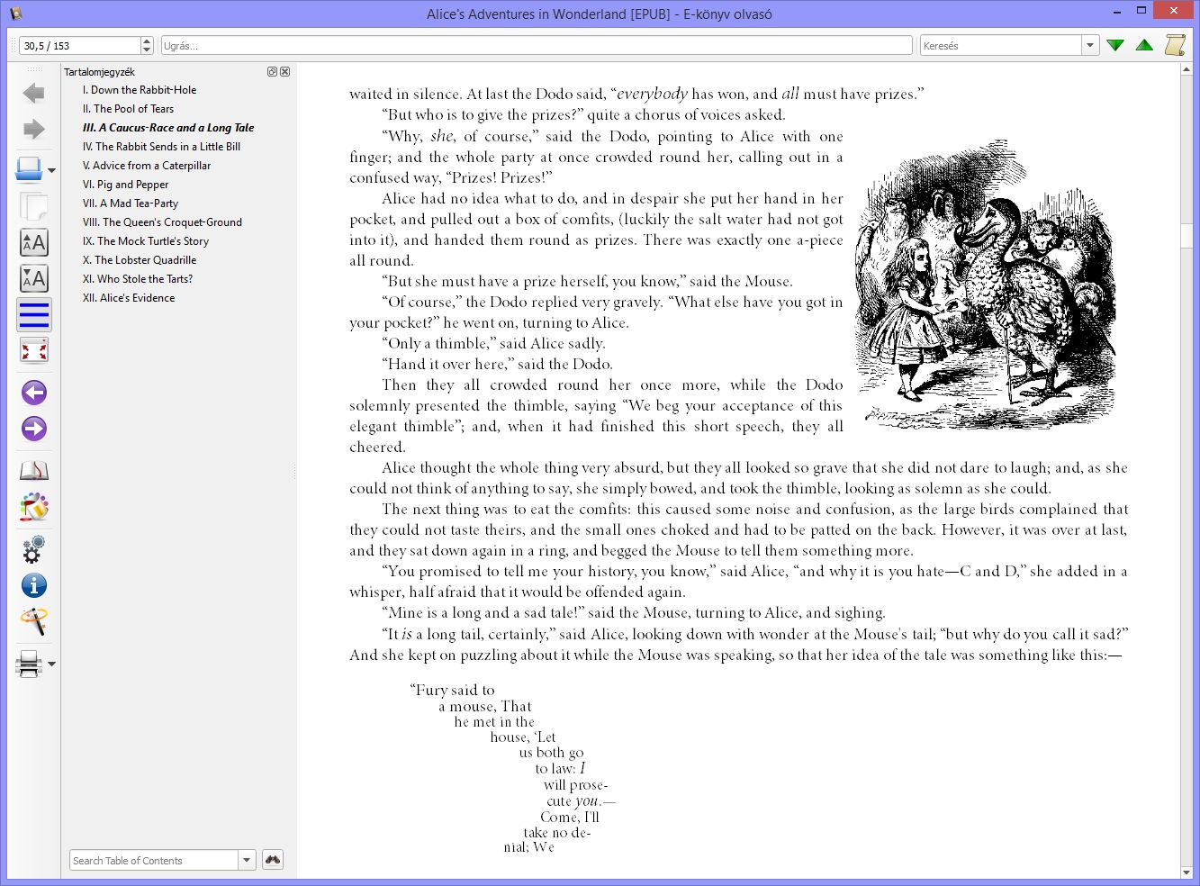The image size is (1200, 886).
Task: Click the Print icon
Action: (29, 664)
